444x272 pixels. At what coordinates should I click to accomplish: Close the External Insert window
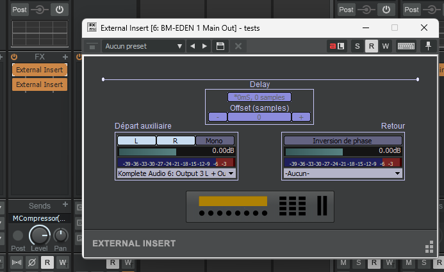(x=424, y=28)
